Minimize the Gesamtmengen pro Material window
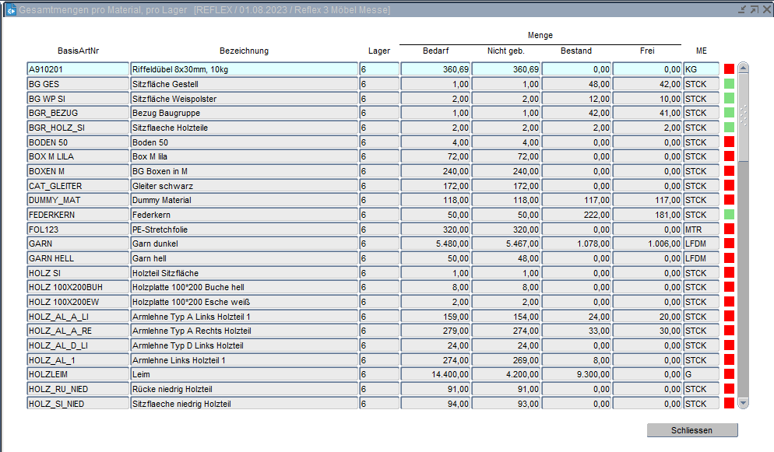This screenshot has height=452, width=774. 742,9
